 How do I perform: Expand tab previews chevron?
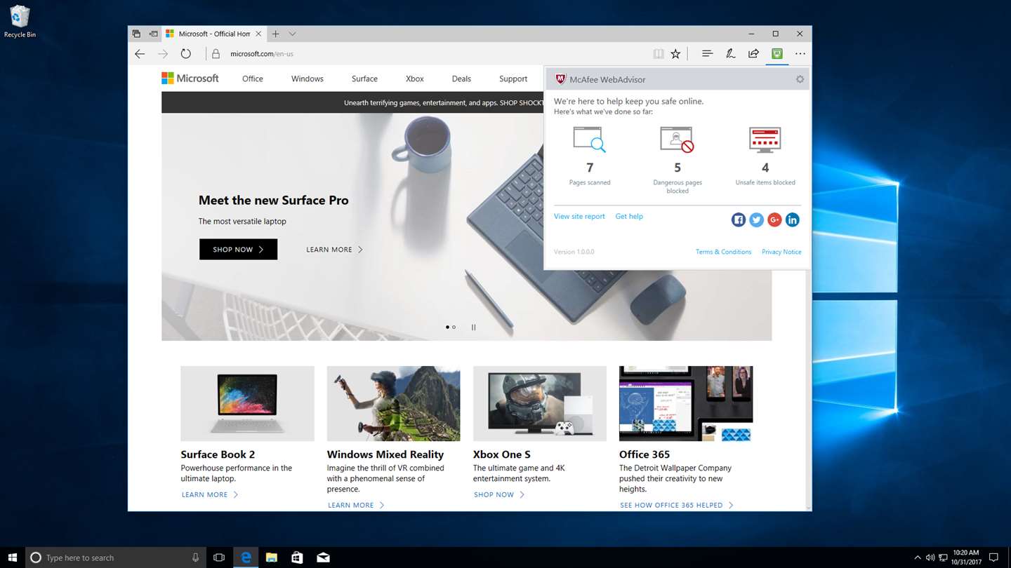tap(292, 34)
